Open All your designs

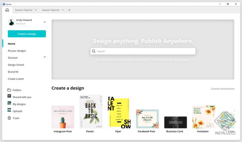coord(17,51)
